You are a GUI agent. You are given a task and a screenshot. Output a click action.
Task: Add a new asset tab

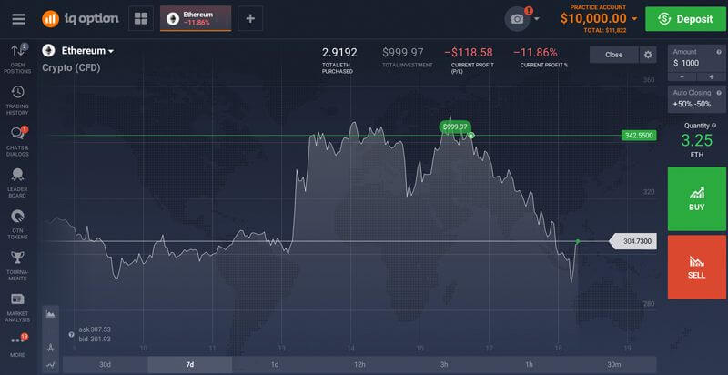coord(250,18)
